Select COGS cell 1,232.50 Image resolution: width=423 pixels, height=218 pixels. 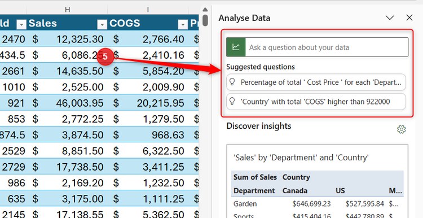(148, 183)
